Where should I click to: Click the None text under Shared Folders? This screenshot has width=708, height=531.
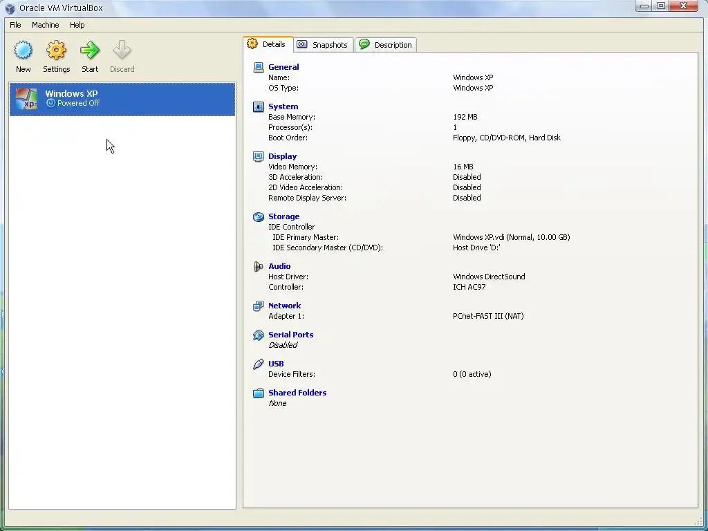[x=277, y=403]
